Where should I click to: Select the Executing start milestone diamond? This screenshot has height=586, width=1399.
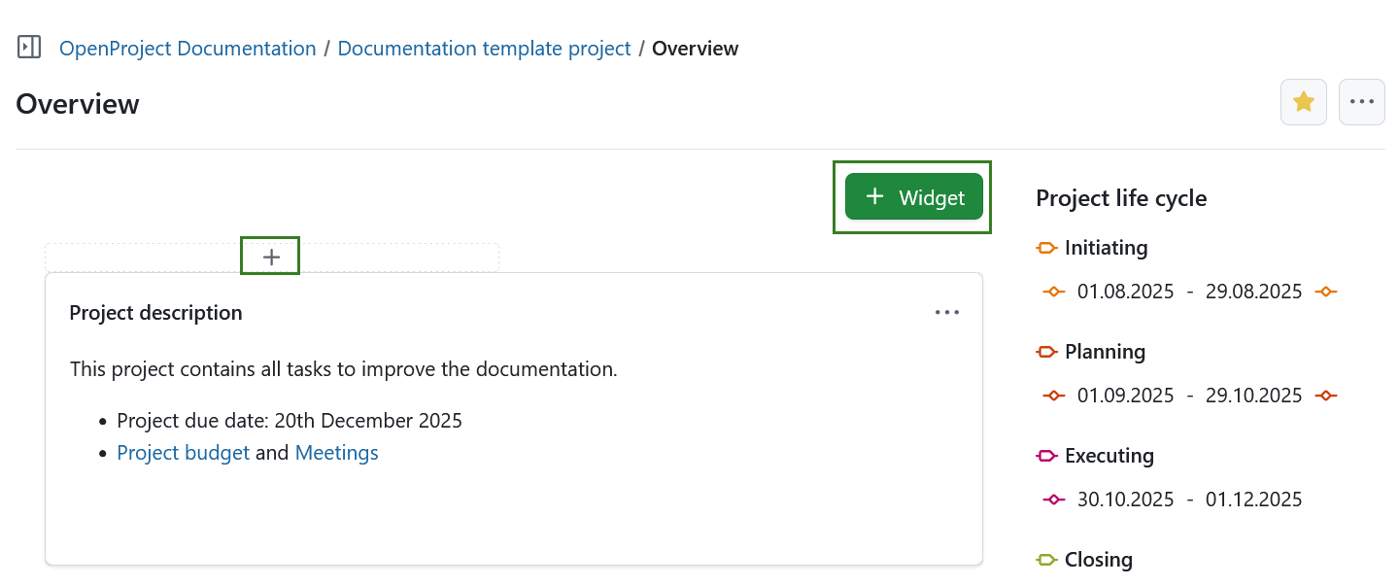point(1054,499)
